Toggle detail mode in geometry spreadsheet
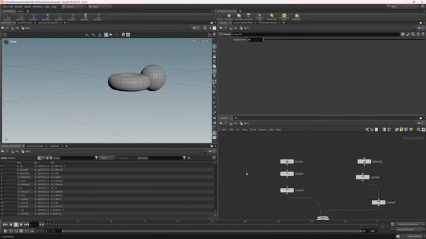 pyautogui.click(x=51, y=158)
